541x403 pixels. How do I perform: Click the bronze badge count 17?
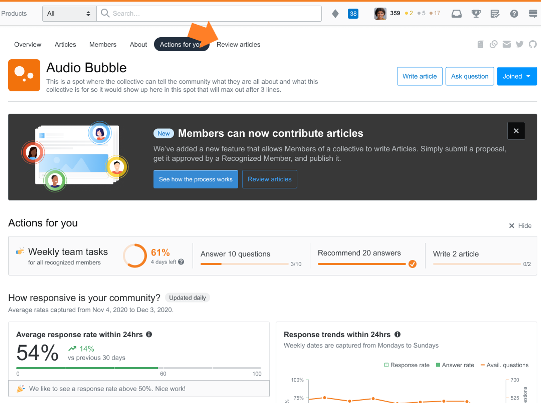435,13
